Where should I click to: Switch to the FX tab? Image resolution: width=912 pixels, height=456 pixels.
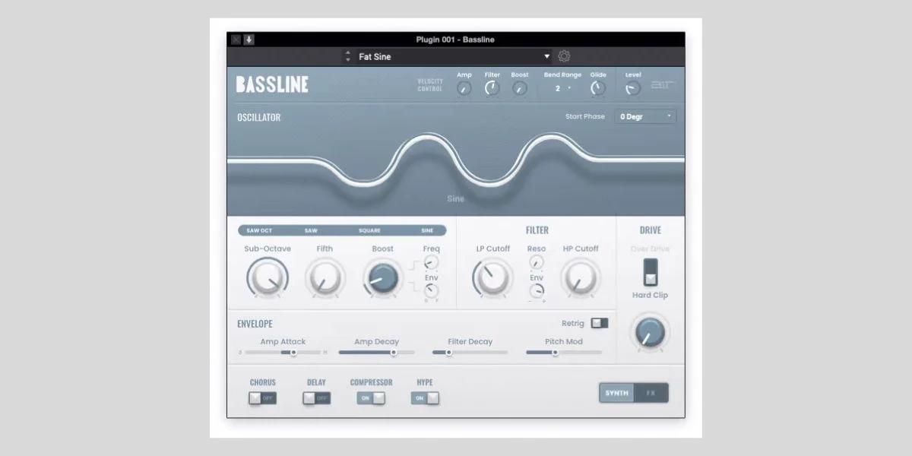point(651,393)
